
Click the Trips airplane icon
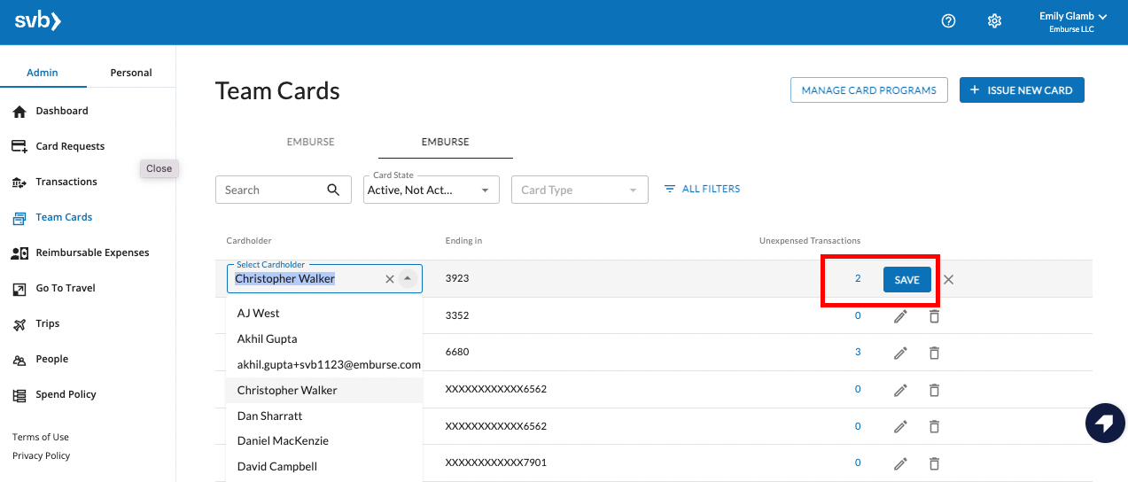click(19, 324)
